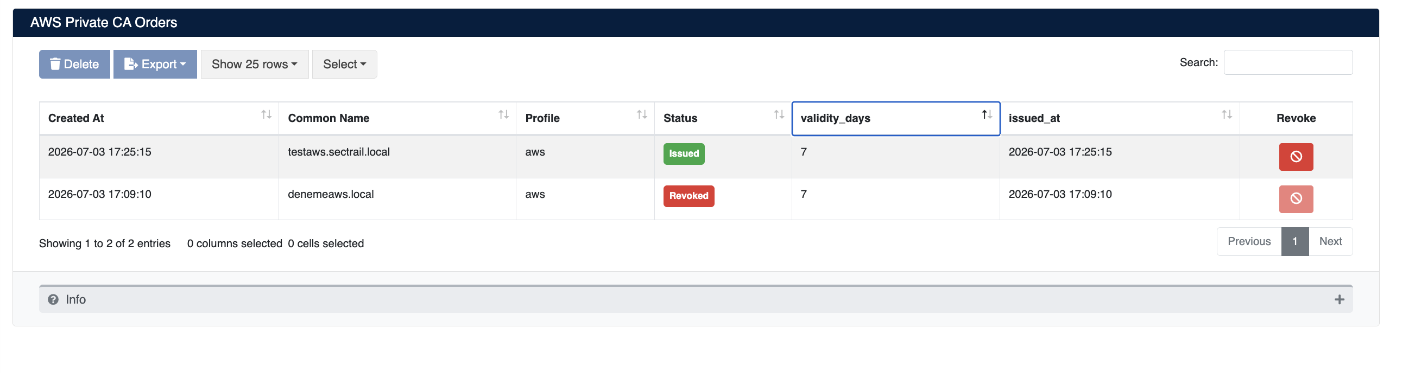The image size is (1415, 373).
Task: Click the Showing 1 to 2 of 2 entries text
Action: click(104, 243)
